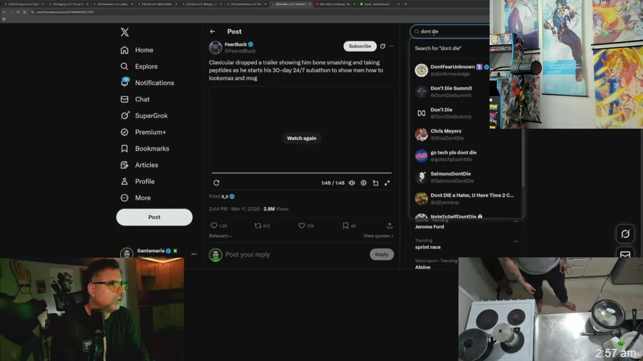This screenshot has height=361, width=643.
Task: Click View quotes link
Action: pos(378,236)
